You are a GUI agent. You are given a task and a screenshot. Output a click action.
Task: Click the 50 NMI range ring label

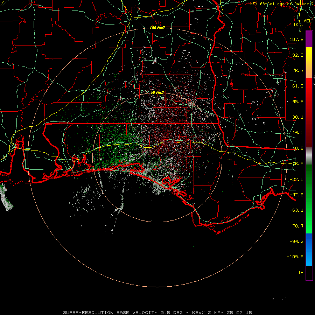[157, 92]
